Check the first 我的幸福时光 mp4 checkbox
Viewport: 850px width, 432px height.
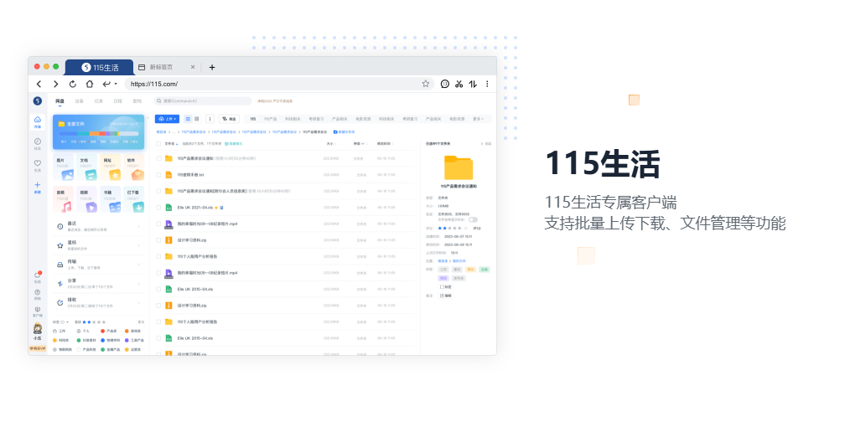point(158,224)
